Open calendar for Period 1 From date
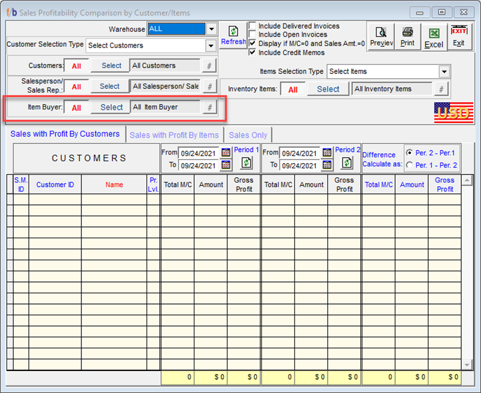The image size is (481, 393). pyautogui.click(x=226, y=153)
